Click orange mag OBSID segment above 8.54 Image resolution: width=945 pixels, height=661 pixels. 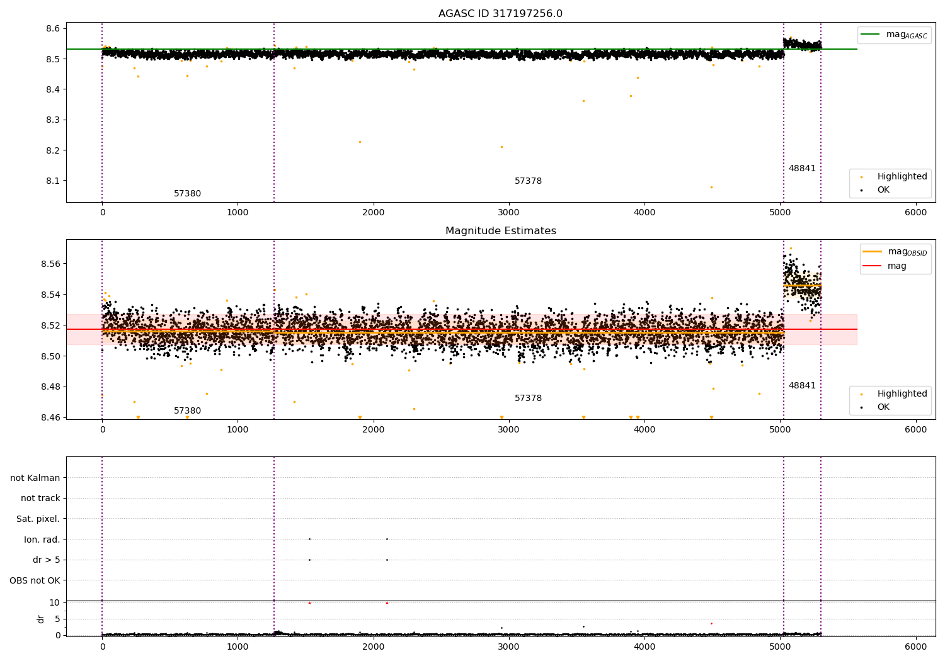coord(803,285)
